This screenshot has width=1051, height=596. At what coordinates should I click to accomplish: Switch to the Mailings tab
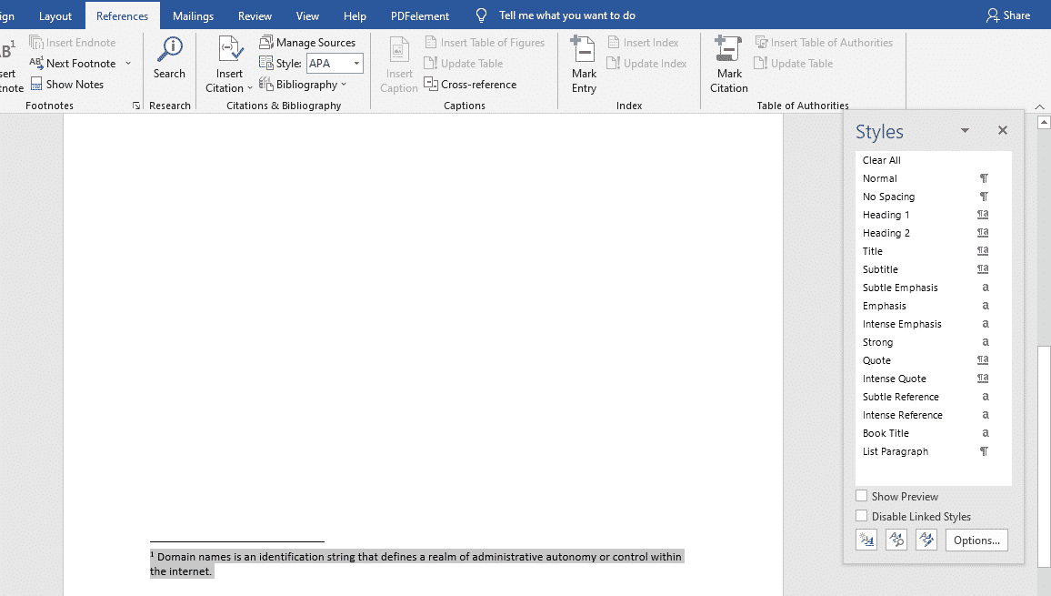[192, 15]
